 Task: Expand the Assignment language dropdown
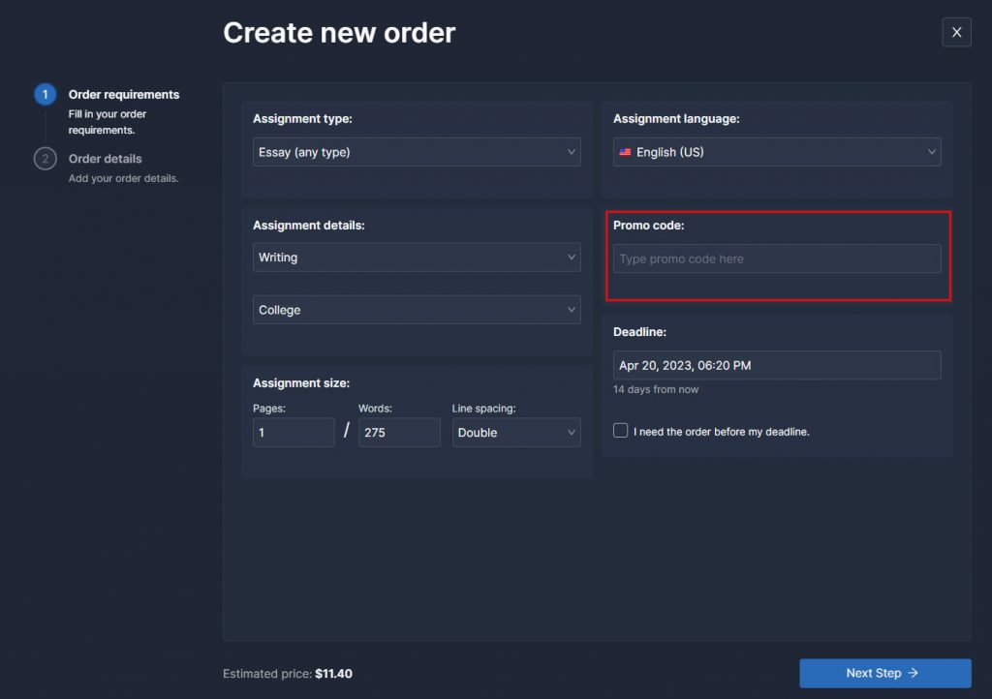[777, 152]
